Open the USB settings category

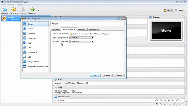(x=36, y=57)
